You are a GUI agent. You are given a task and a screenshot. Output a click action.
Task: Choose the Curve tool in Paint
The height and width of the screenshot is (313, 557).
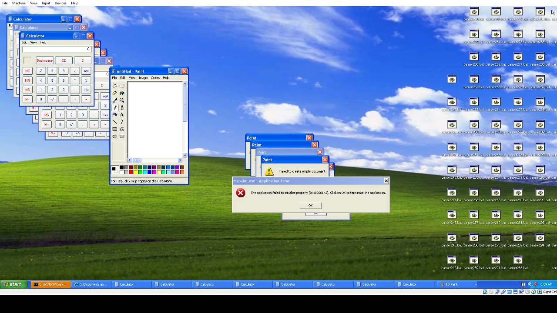pyautogui.click(x=122, y=122)
